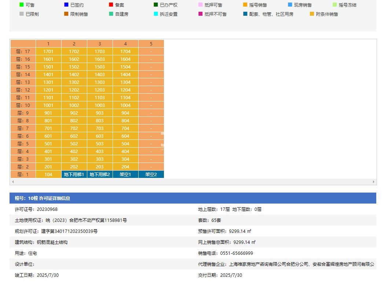Click the 摇号销售 orange legend swatch
The image size is (388, 283).
[245, 5]
